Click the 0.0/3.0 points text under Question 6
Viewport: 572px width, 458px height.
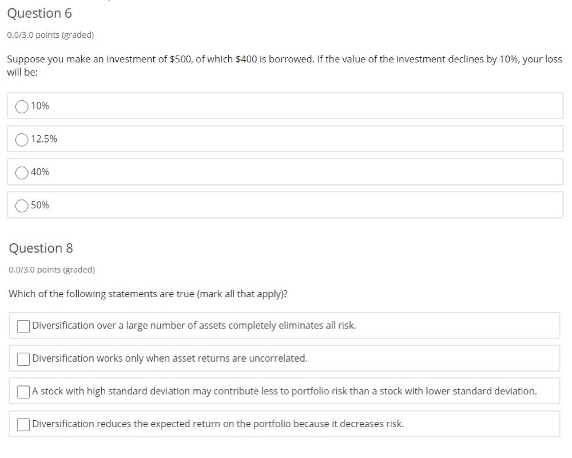click(x=51, y=34)
